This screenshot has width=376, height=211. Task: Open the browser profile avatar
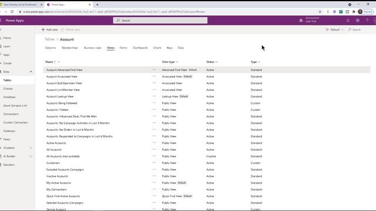click(360, 12)
